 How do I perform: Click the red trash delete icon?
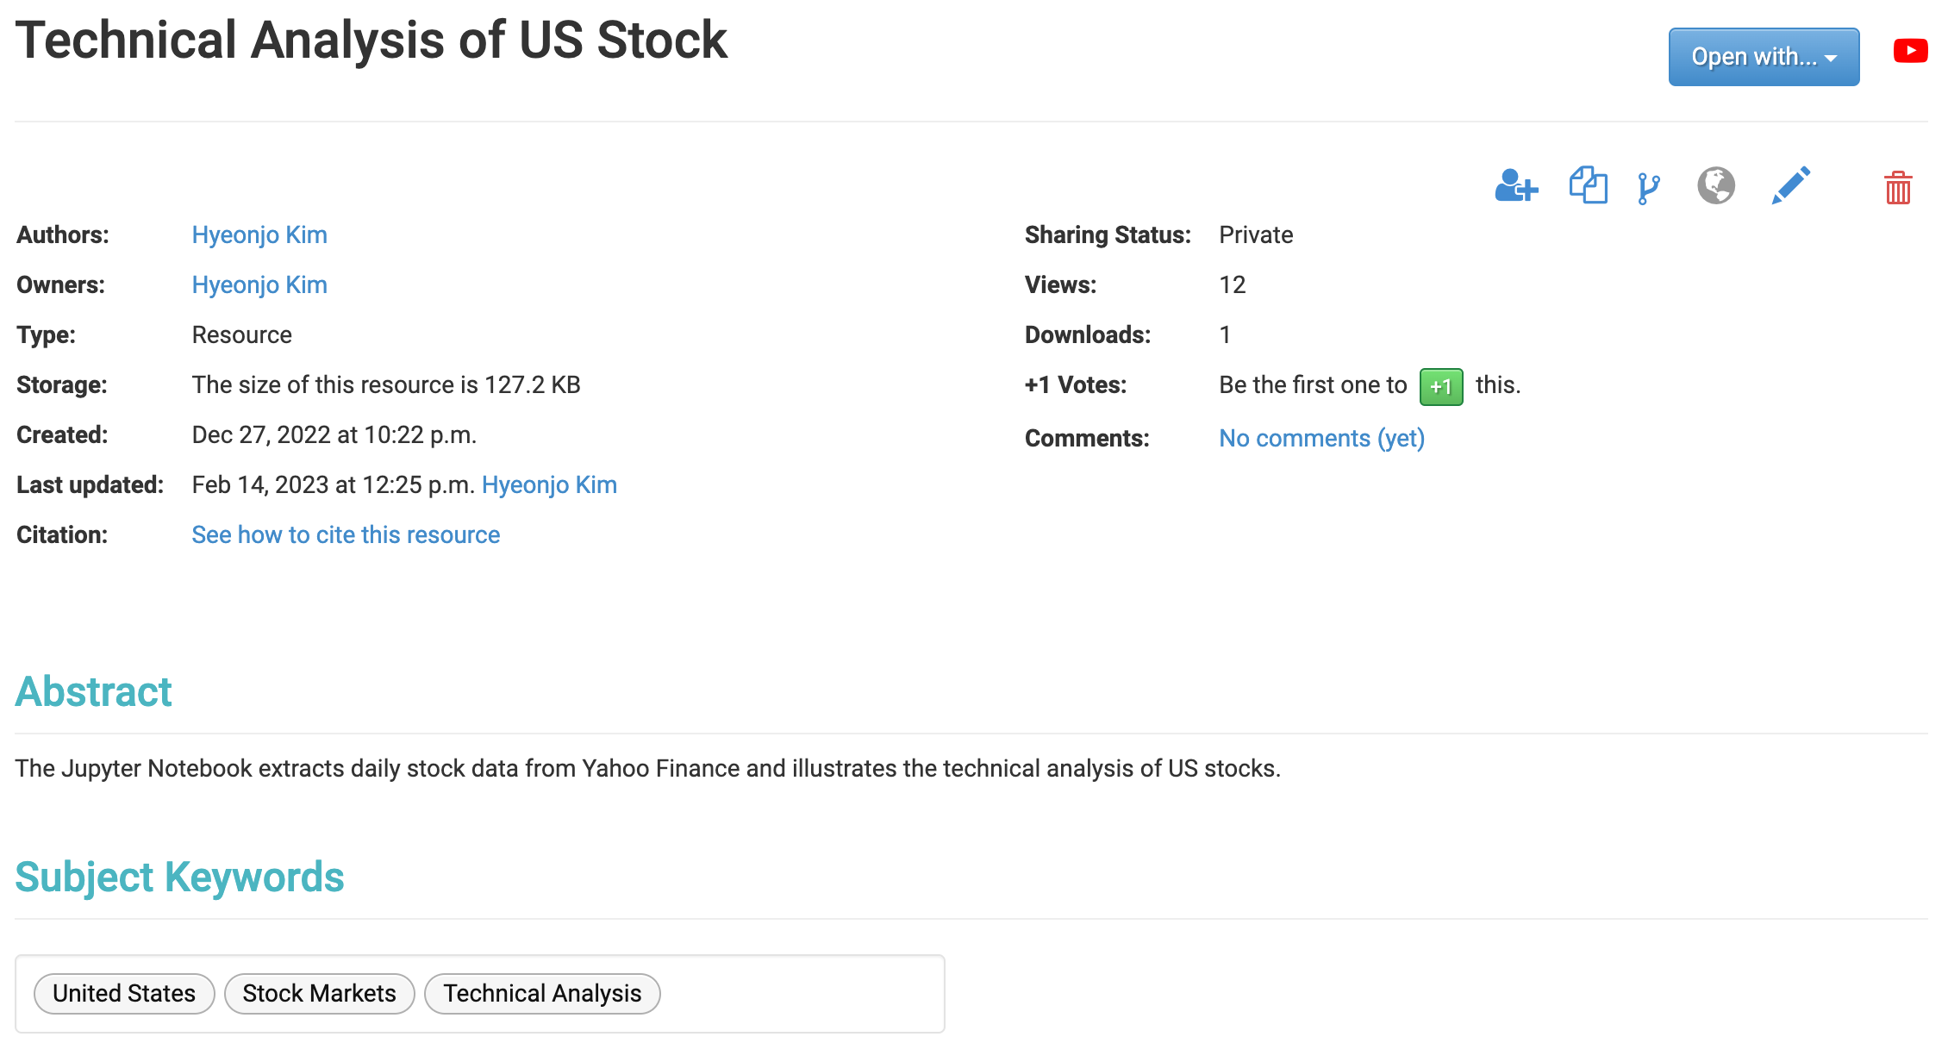click(x=1898, y=187)
